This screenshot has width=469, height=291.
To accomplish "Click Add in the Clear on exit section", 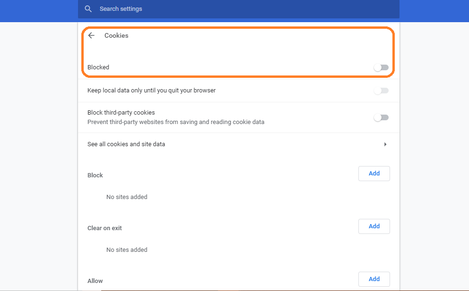I will tap(374, 226).
